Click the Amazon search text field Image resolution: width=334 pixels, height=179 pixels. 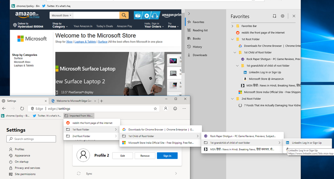96,15
